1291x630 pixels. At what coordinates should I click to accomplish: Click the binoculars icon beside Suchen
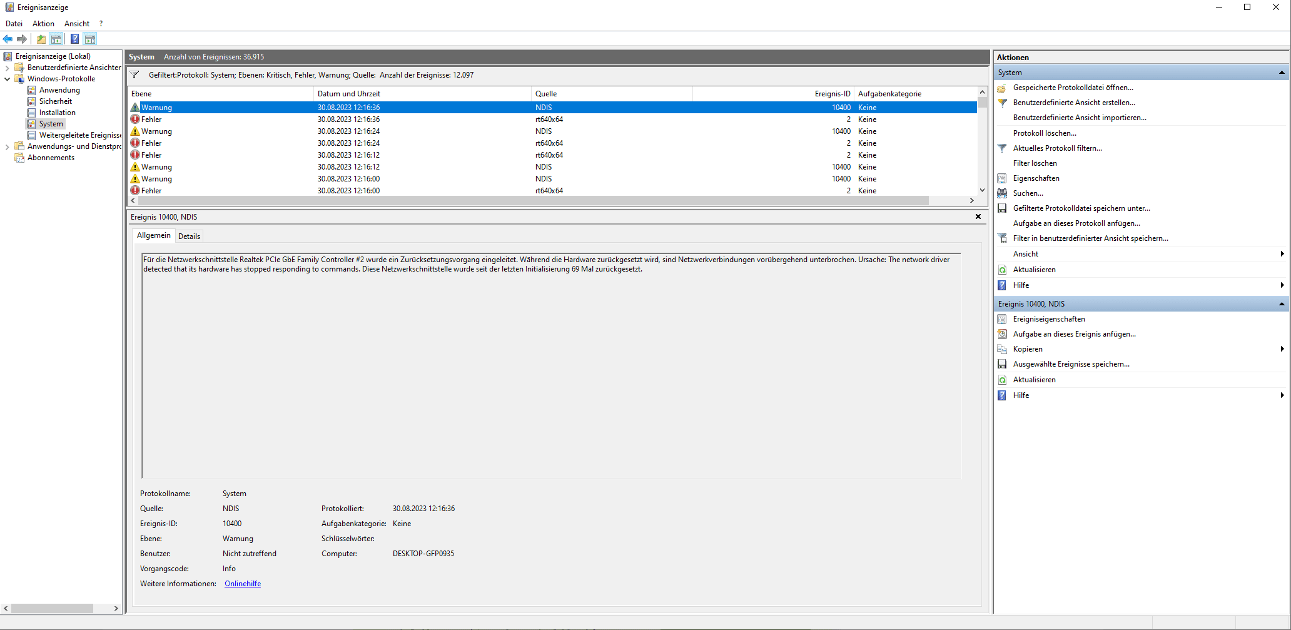coord(1002,193)
